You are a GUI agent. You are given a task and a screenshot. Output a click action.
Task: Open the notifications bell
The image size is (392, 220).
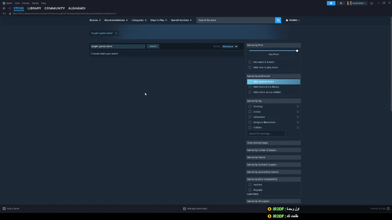[x=341, y=3]
